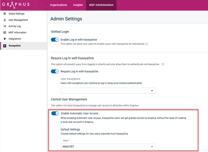Click the MSP Information card icon
The height and width of the screenshot is (152, 208).
coord(5,32)
